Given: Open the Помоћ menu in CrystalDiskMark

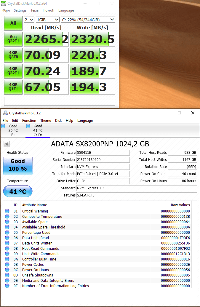Looking at the screenshot, I should (48, 10).
